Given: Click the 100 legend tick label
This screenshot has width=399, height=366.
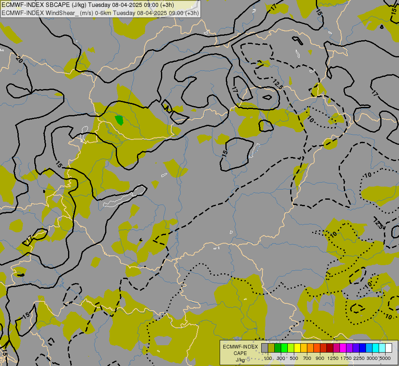Looking at the screenshot, I should pyautogui.click(x=268, y=358).
